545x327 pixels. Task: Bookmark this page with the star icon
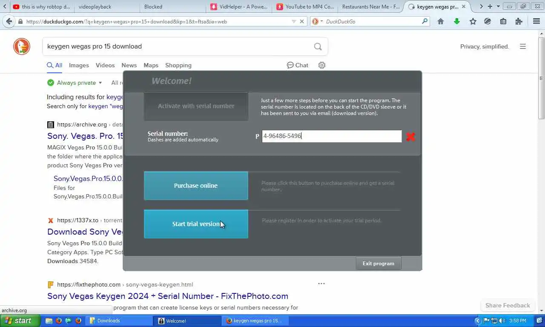tap(473, 21)
